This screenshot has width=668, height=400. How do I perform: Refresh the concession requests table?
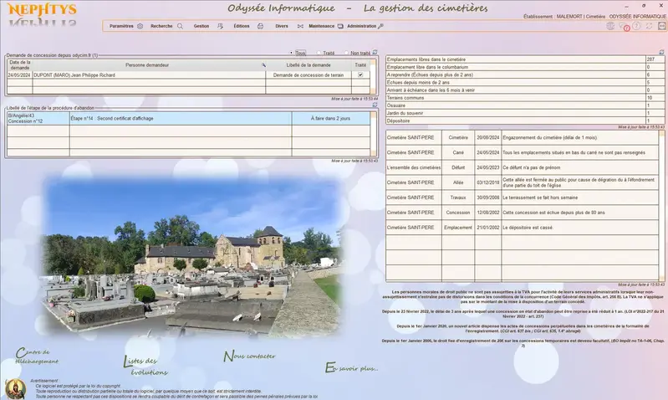pyautogui.click(x=375, y=53)
